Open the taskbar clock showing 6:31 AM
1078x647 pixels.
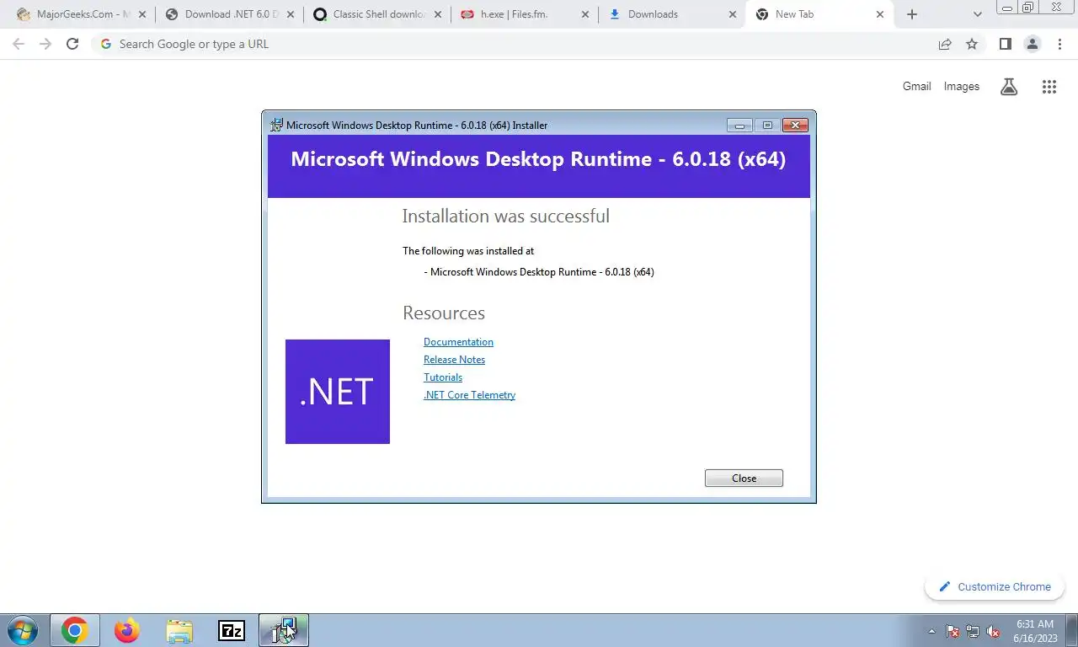[1035, 631]
